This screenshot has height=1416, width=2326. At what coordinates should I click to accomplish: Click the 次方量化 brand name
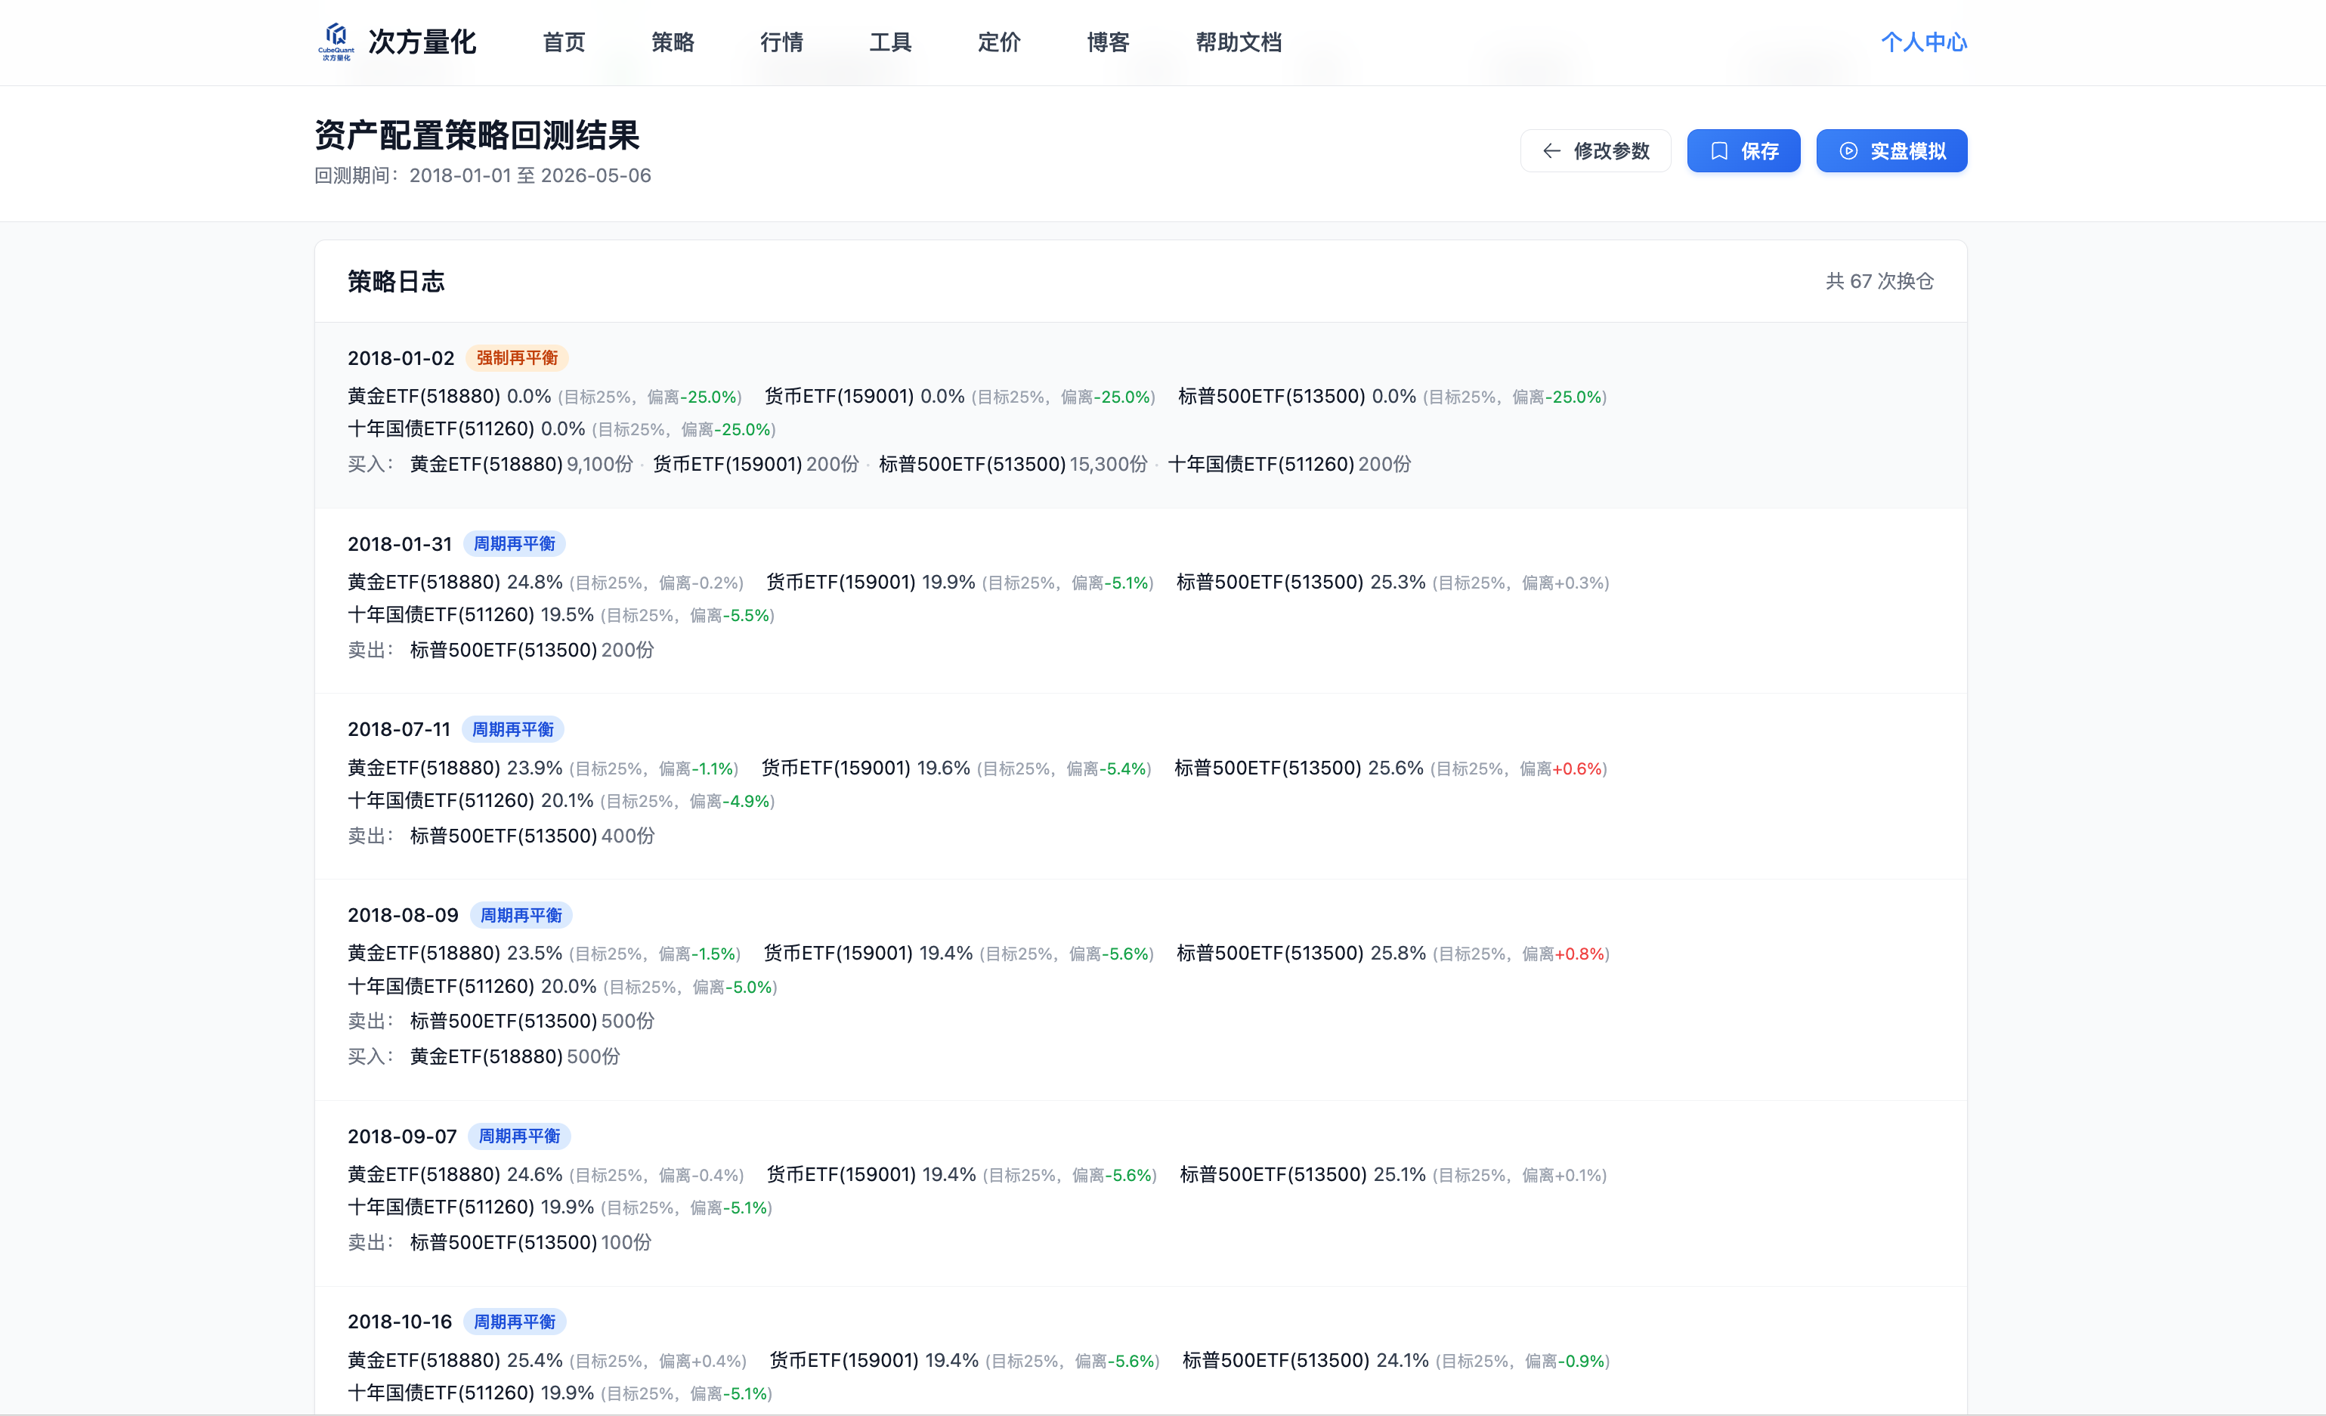point(422,42)
